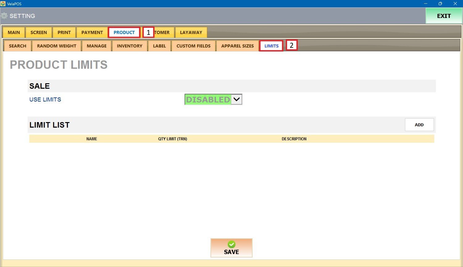Click the settings gear icon

(x=4, y=16)
